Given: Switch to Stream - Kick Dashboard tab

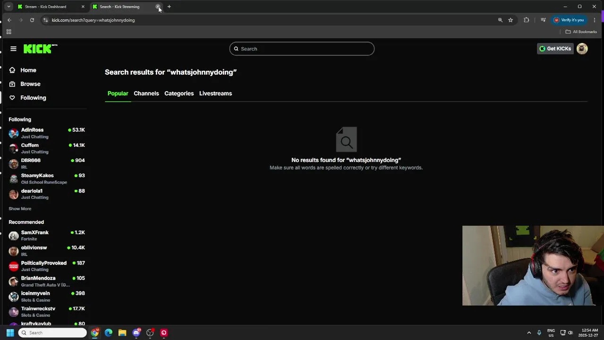Looking at the screenshot, I should (45, 7).
